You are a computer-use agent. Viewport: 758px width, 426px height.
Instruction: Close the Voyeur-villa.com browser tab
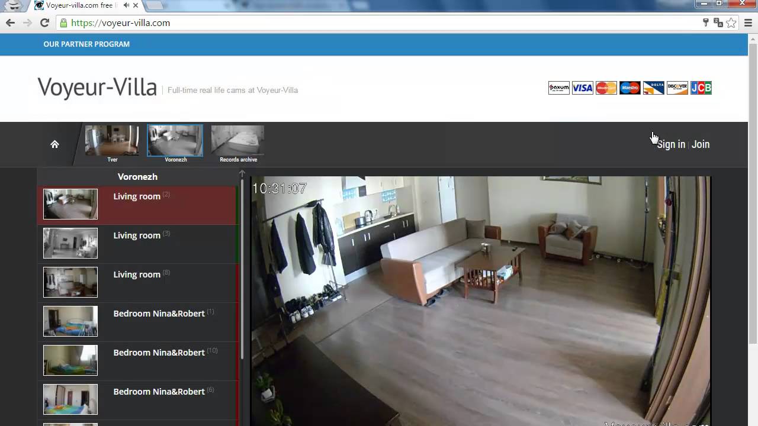(136, 5)
